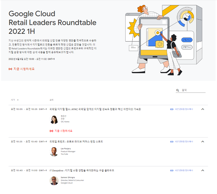Open the '지금 시청하세요' link under the event date

[x=24, y=69]
